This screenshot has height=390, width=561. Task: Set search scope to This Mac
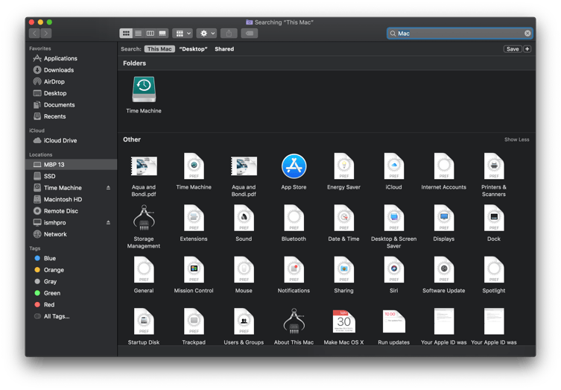[x=159, y=49]
